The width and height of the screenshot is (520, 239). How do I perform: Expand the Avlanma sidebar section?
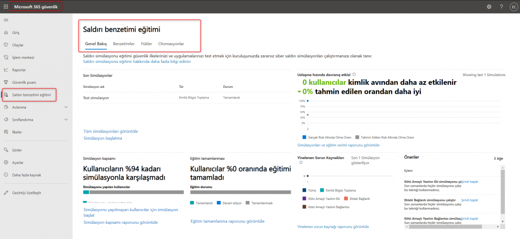coord(66,107)
